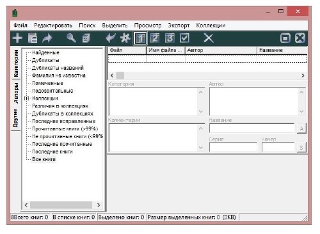Select Фамилия не известна tree item
Viewport: 320px width, 234px height.
click(x=59, y=75)
